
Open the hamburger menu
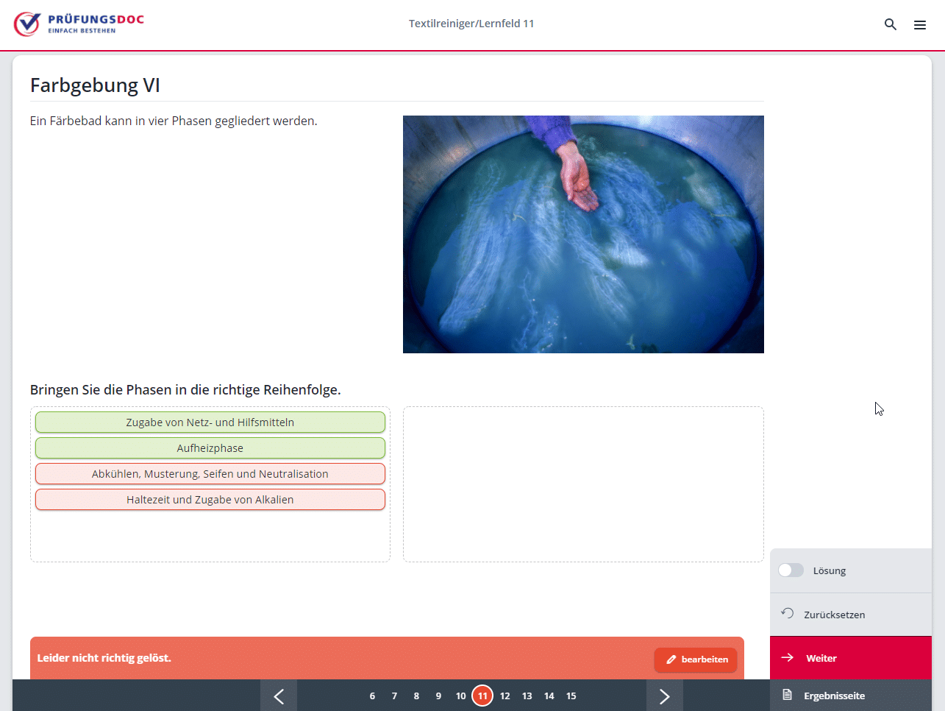pos(919,25)
